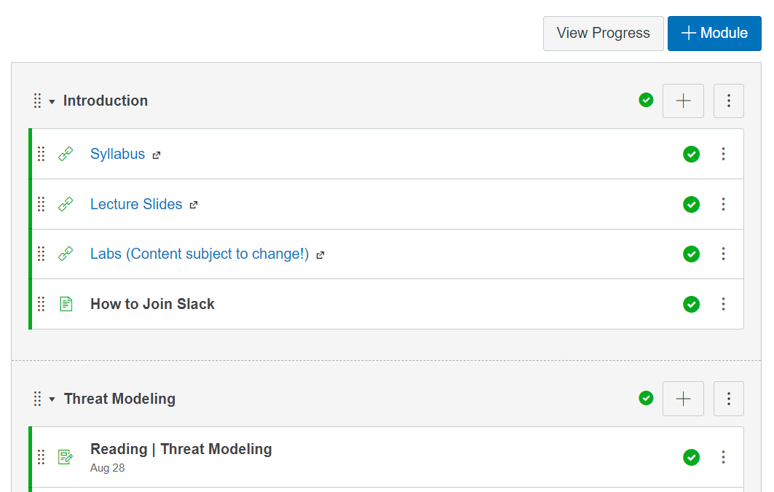The height and width of the screenshot is (492, 774).
Task: Click the View Progress button
Action: tap(603, 34)
